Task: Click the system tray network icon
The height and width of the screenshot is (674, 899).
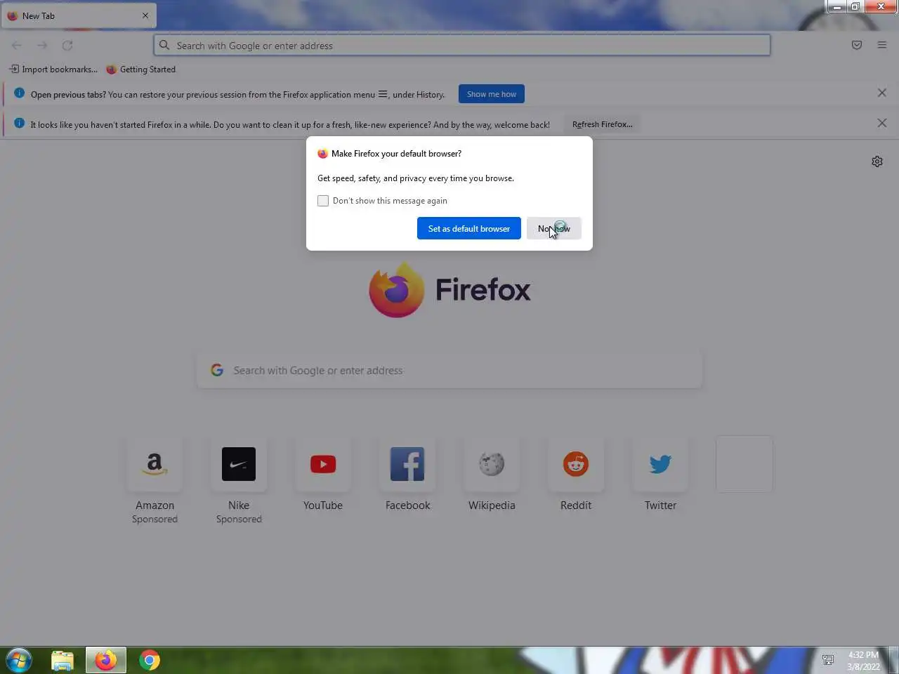Action: tap(828, 660)
